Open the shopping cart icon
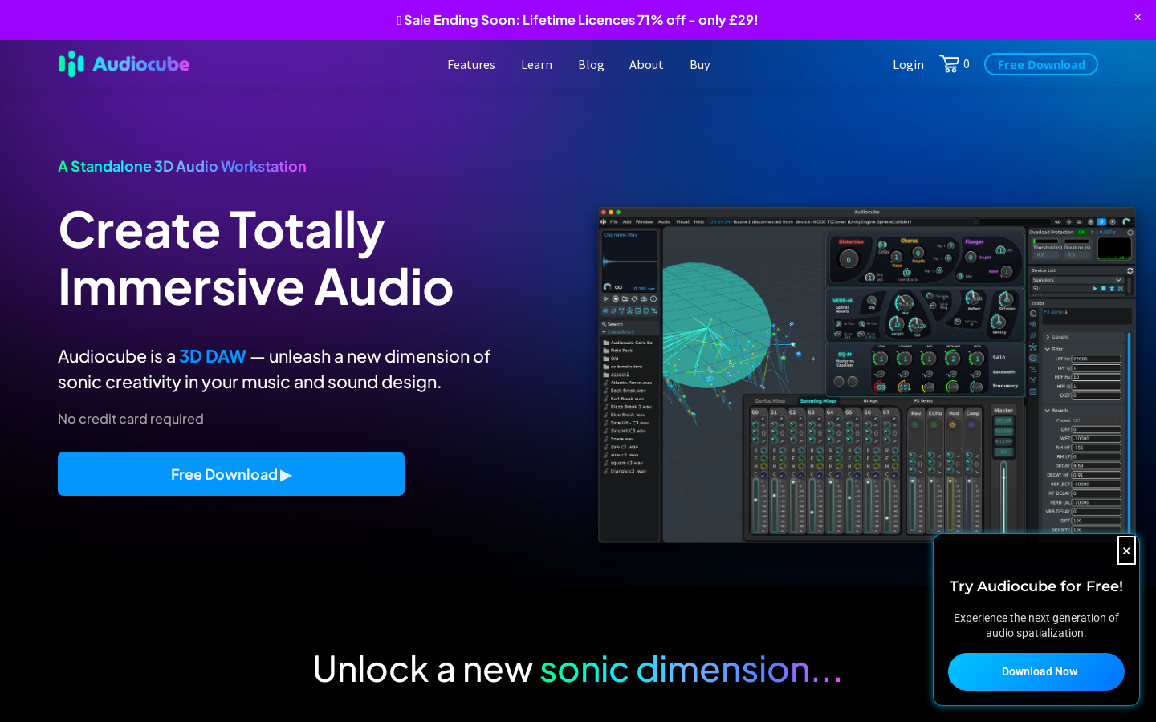This screenshot has width=1156, height=722. [x=949, y=64]
